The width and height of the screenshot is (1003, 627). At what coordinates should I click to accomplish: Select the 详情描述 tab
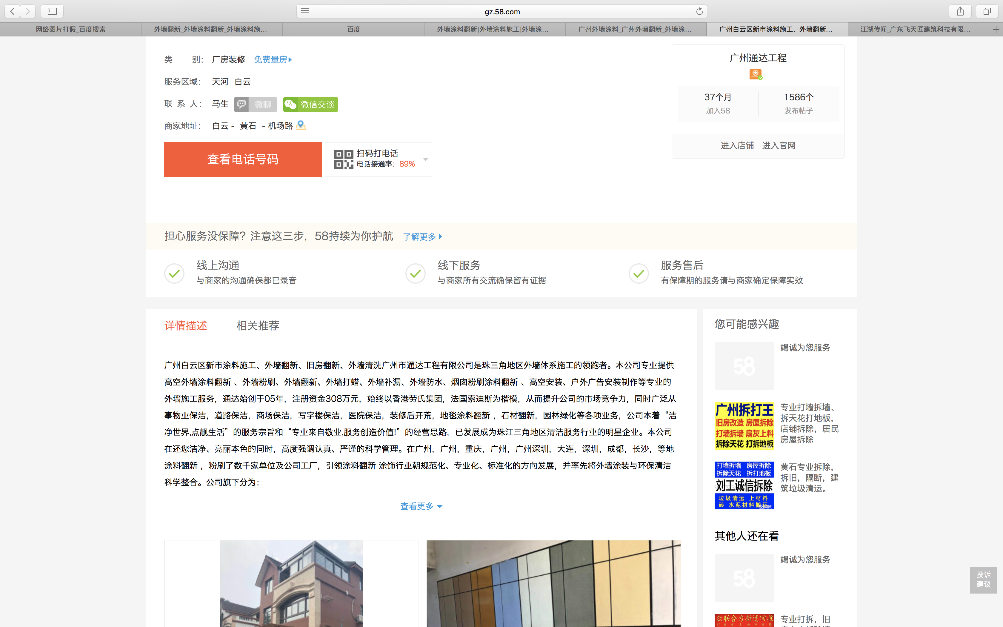click(x=186, y=325)
